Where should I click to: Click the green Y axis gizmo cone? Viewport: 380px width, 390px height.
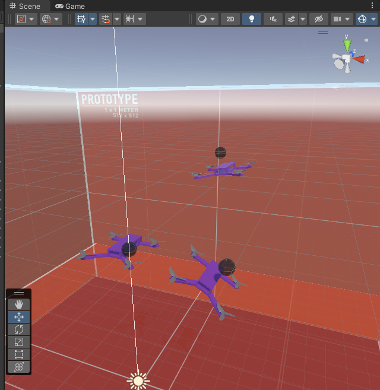pyautogui.click(x=347, y=45)
